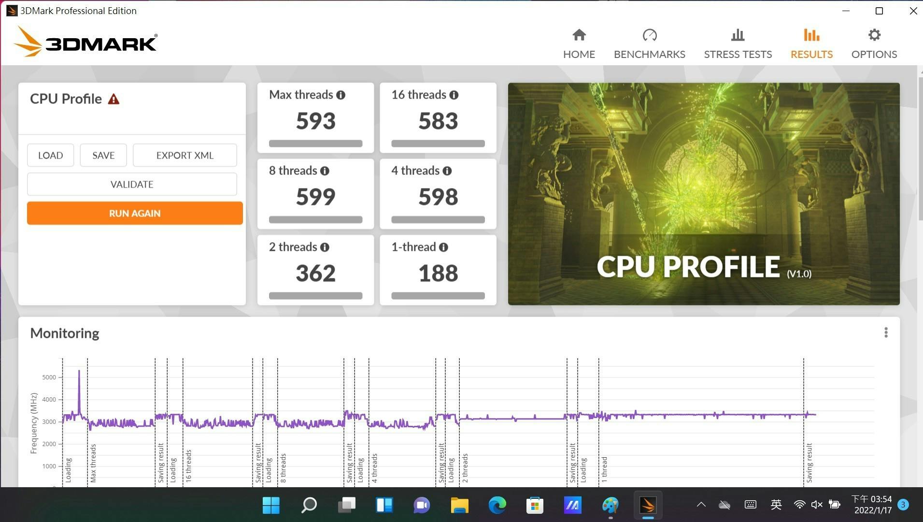Screen dimensions: 923x522
Task: Open the clock and date 2022/1/17
Action: [x=871, y=505]
